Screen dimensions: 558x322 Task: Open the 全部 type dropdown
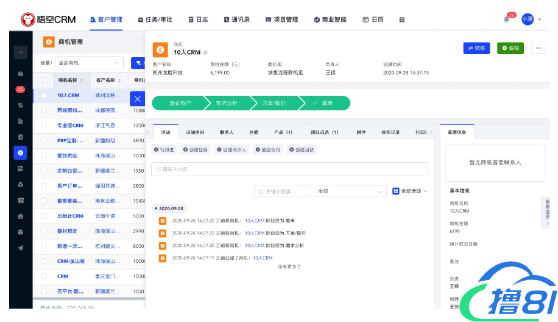tap(350, 191)
